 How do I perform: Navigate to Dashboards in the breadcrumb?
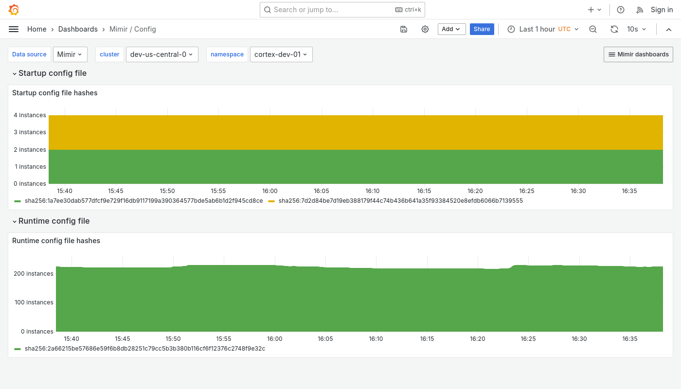pos(78,29)
